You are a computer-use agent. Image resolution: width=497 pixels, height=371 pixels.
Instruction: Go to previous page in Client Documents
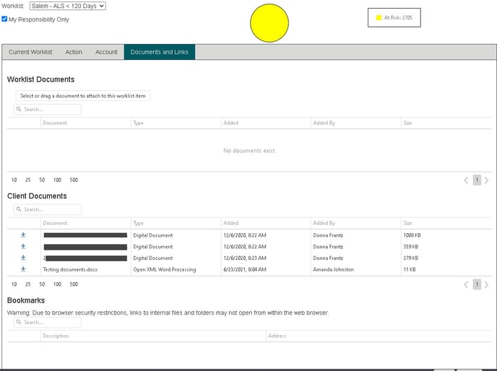point(466,284)
